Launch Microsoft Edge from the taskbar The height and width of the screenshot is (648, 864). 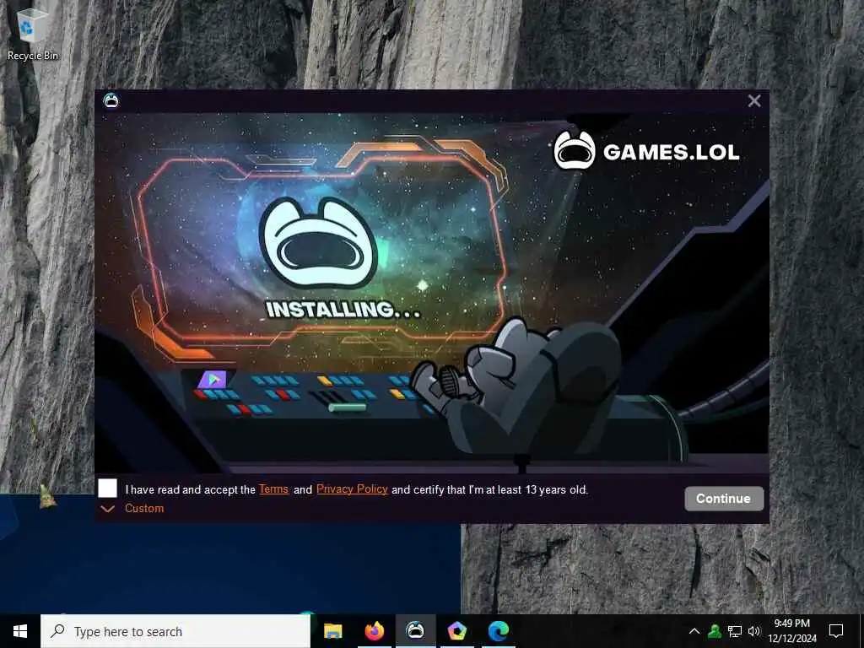point(498,631)
